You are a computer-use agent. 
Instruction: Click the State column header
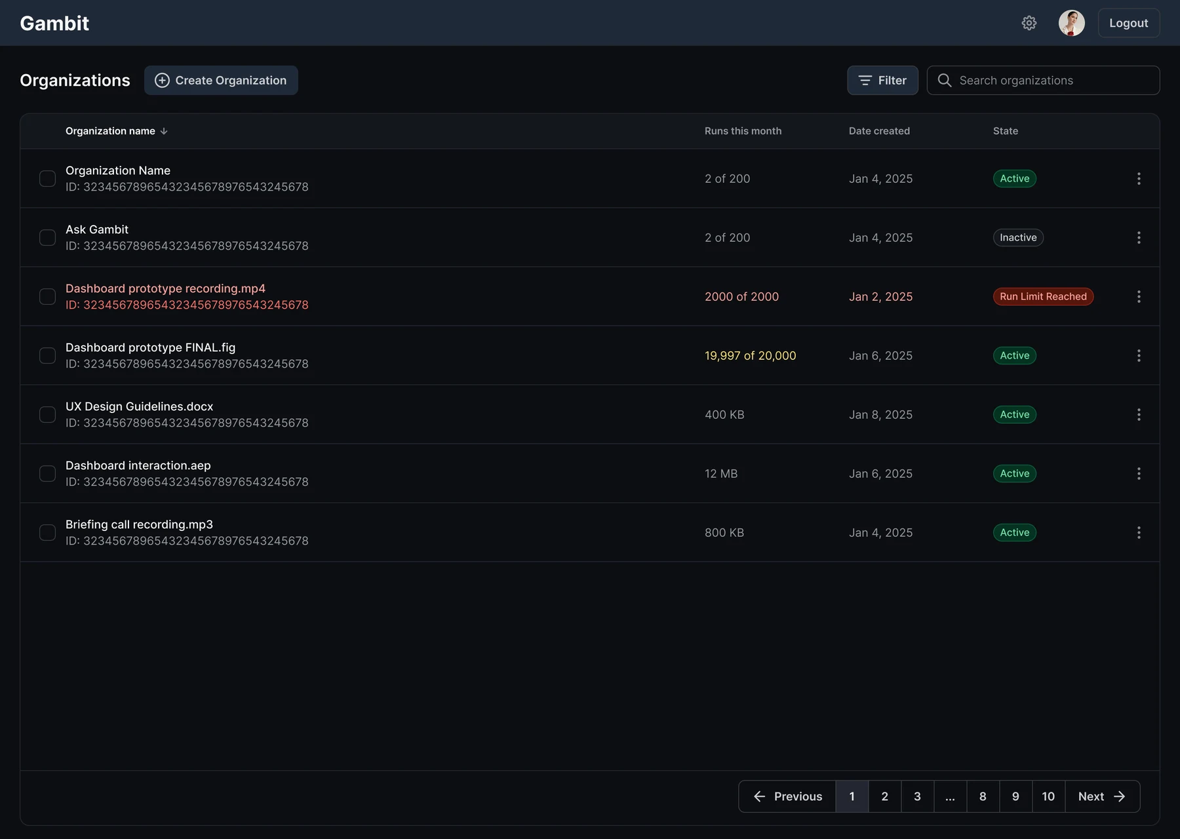click(x=1006, y=131)
